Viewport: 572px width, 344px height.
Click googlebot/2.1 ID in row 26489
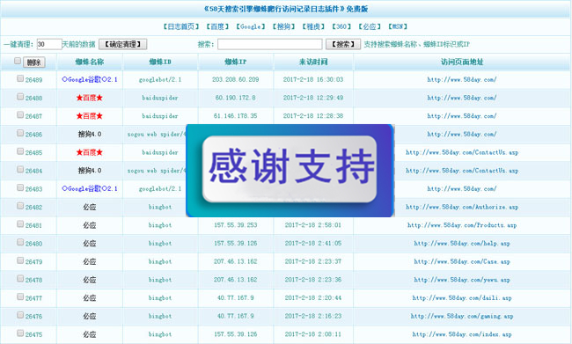coord(160,79)
